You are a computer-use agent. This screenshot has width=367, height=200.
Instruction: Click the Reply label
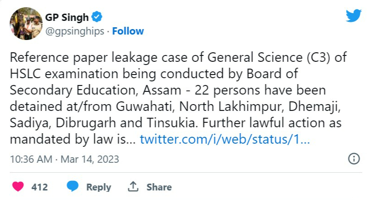pos(98,187)
